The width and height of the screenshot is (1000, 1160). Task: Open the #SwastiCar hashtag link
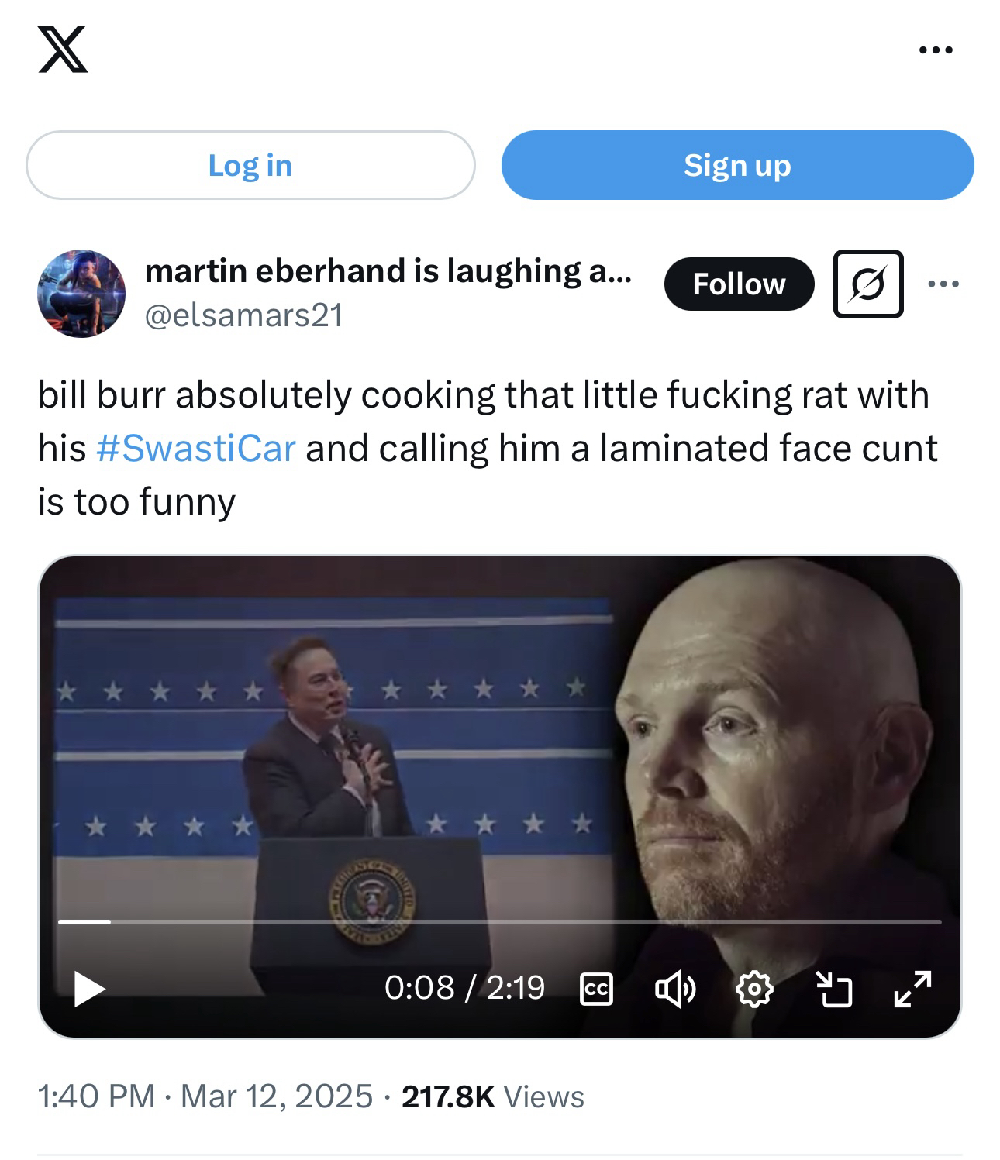tap(196, 448)
